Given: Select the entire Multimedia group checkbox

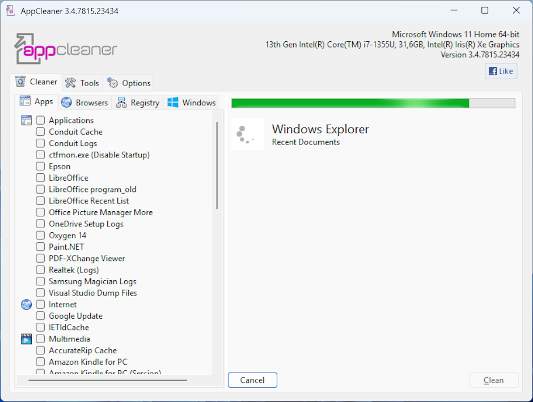Looking at the screenshot, I should 40,339.
